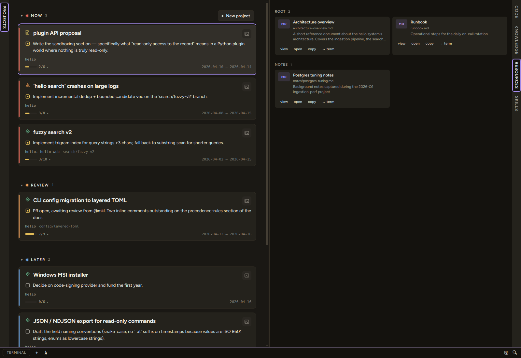
Task: Select the Postgres tuning notes title
Action: point(313,75)
